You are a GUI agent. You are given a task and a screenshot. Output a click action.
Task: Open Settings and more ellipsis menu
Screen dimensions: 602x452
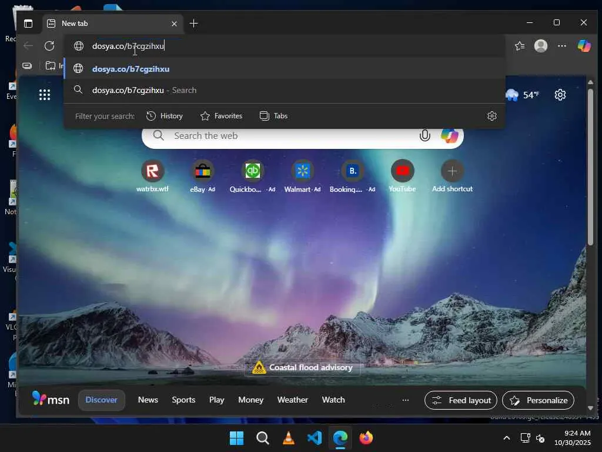pos(562,46)
